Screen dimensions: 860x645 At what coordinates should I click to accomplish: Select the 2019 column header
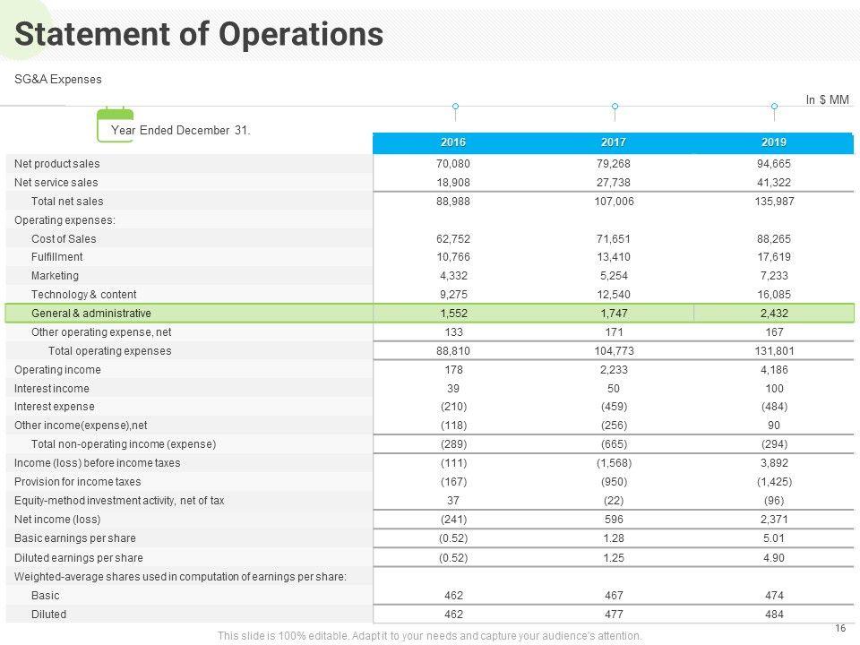click(774, 143)
